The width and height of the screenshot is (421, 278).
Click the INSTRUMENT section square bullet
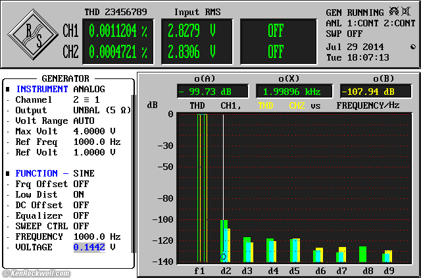click(x=8, y=89)
